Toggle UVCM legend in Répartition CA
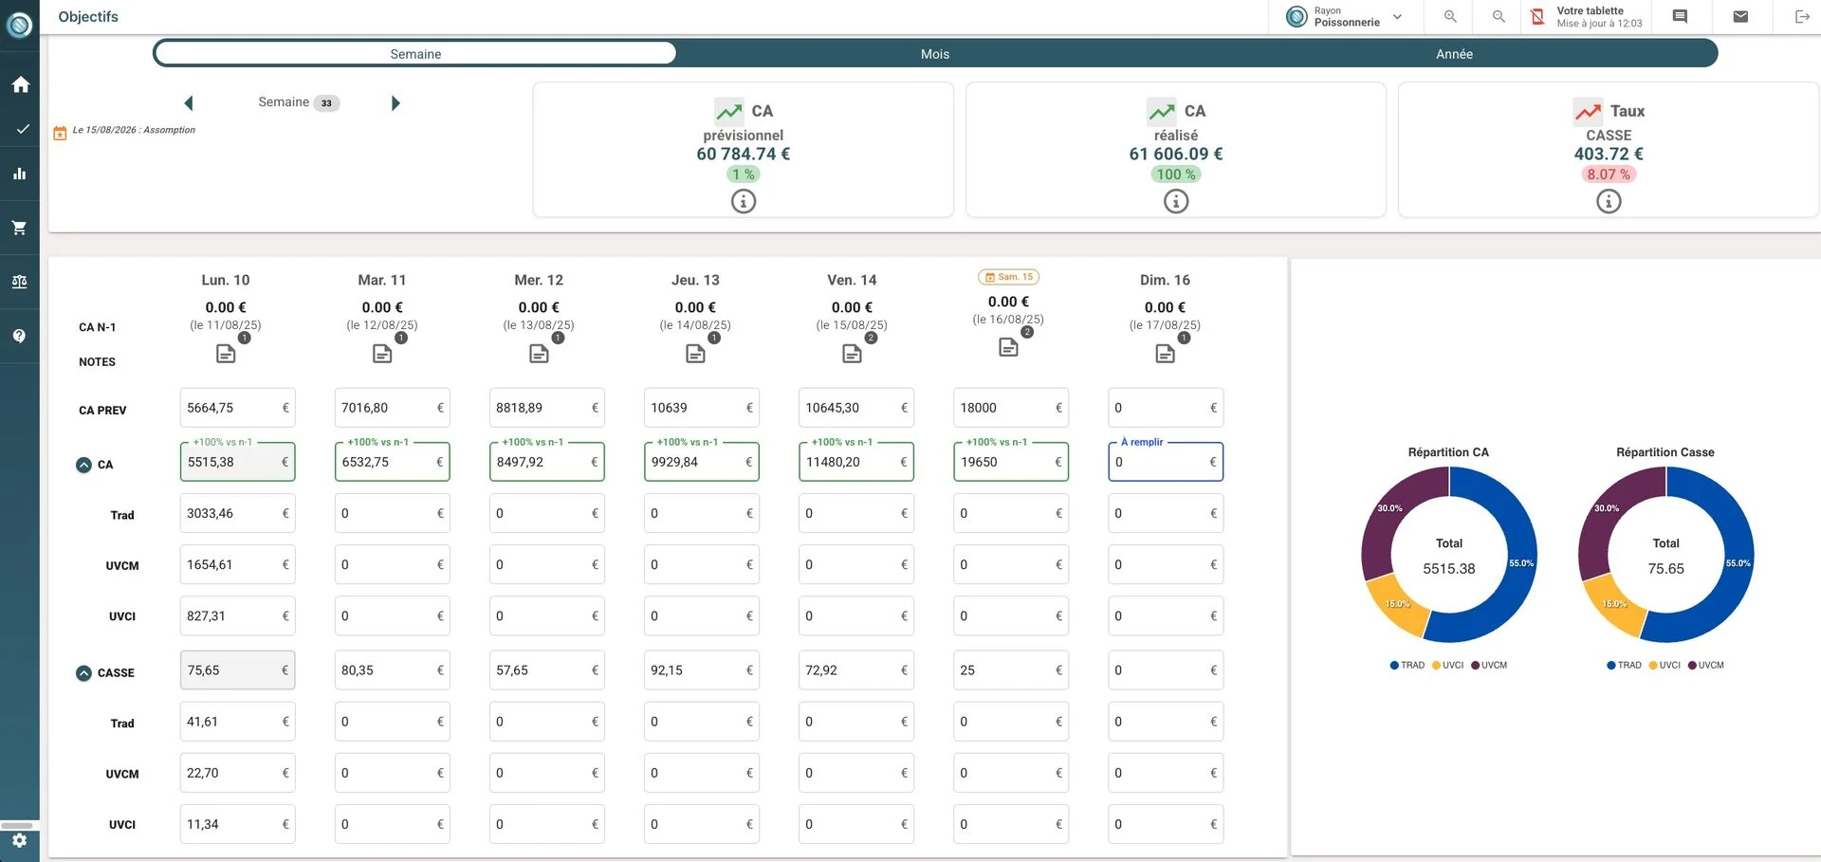 tap(1489, 665)
